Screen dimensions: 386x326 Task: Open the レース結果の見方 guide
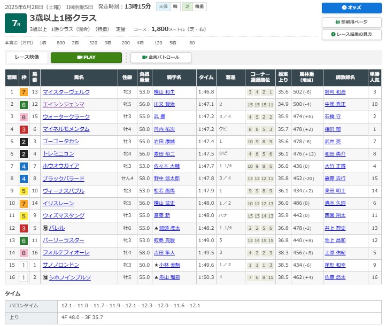tap(351, 34)
